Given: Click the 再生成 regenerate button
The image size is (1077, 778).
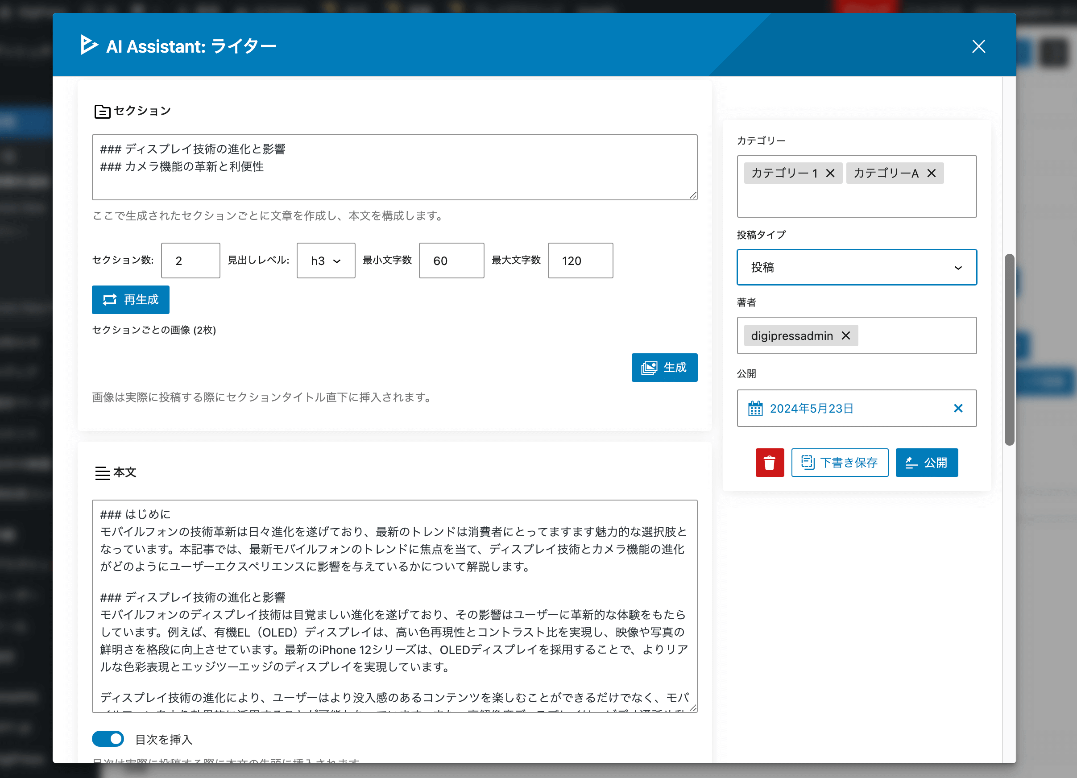Looking at the screenshot, I should pos(131,299).
